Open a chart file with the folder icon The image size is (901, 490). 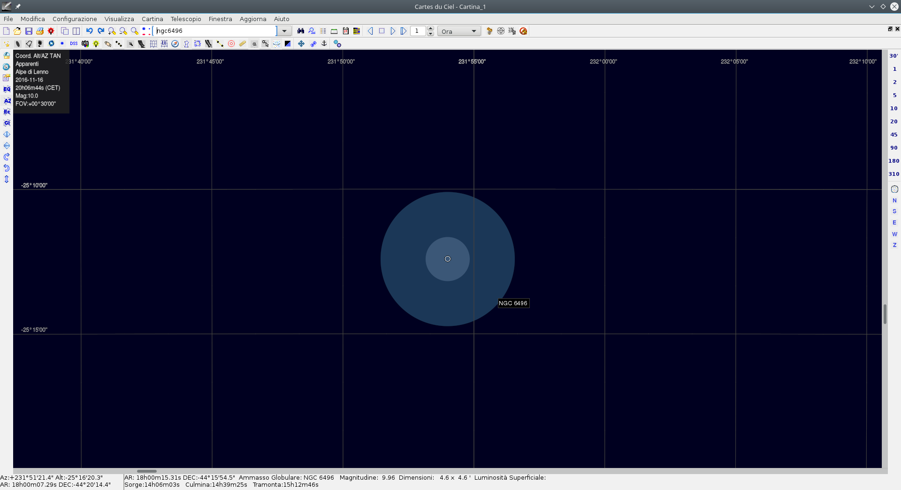pyautogui.click(x=17, y=31)
